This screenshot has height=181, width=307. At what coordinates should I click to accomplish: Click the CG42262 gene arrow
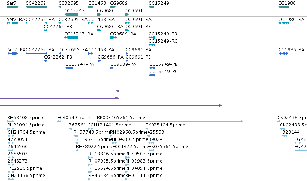[x=36, y=7]
